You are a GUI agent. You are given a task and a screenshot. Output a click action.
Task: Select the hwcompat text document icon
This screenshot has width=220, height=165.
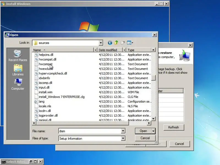[x=36, y=64]
